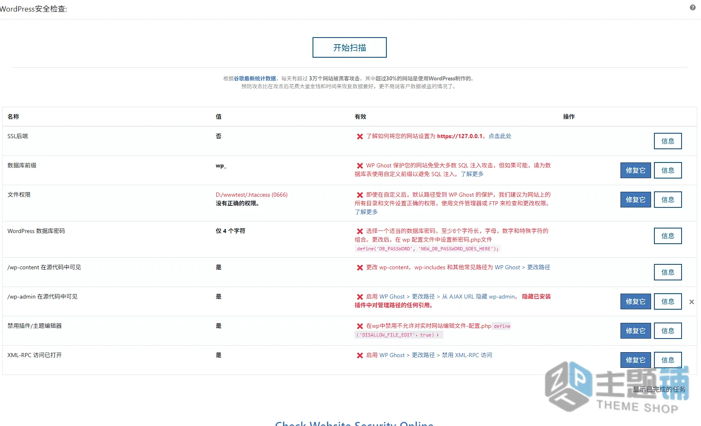Start the scan with 开始扫描 button
The image size is (701, 426).
point(350,47)
